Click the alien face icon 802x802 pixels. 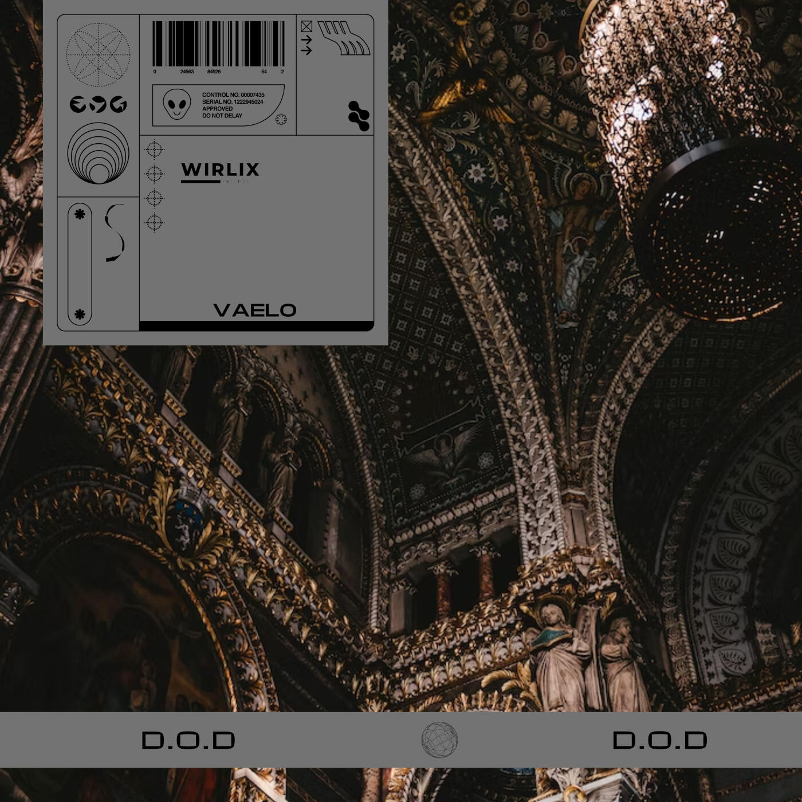click(x=176, y=105)
